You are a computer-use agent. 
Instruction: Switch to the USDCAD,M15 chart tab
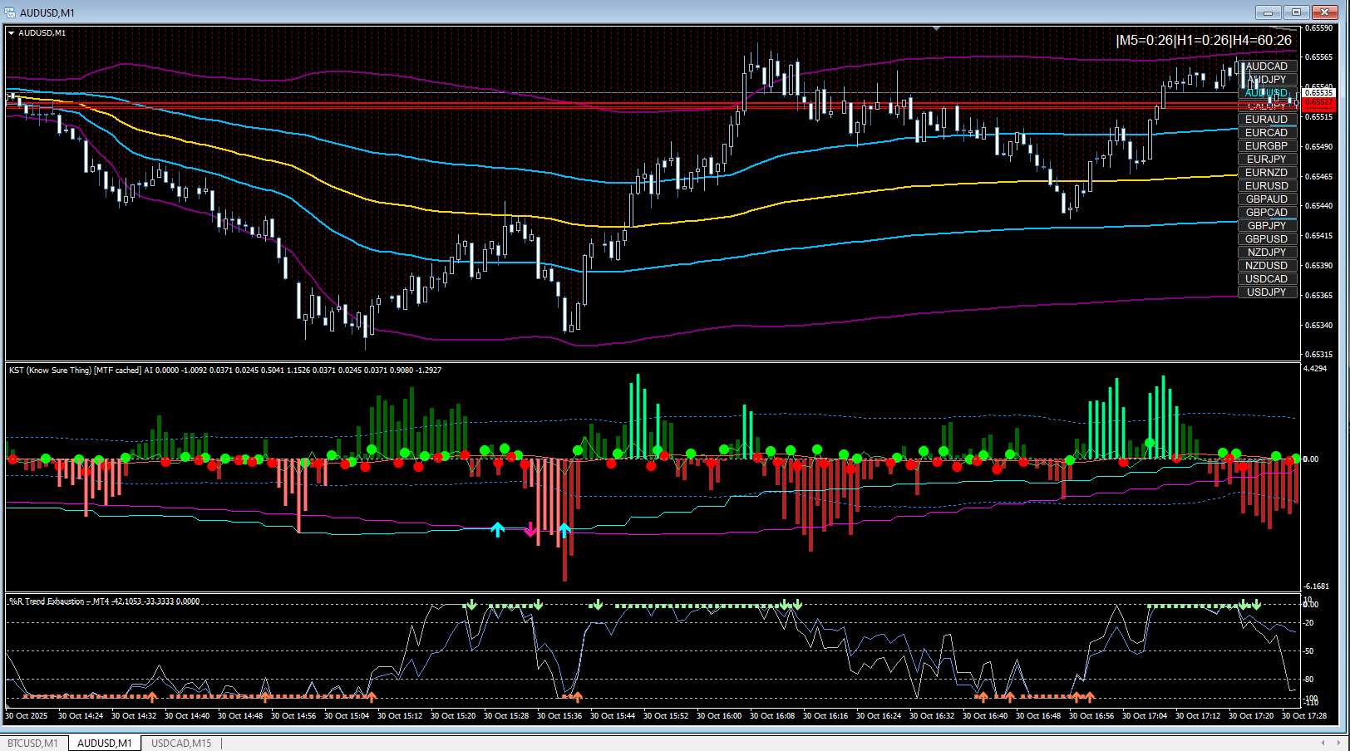point(181,744)
